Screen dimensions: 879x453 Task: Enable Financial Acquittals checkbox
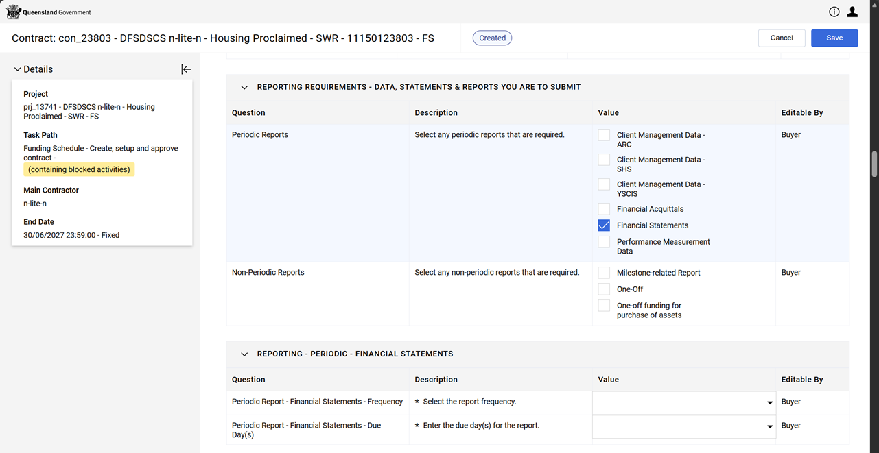pyautogui.click(x=604, y=209)
